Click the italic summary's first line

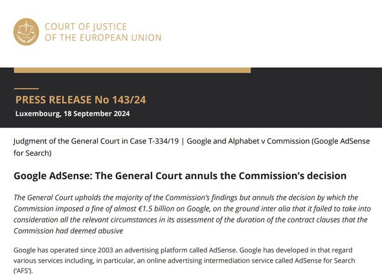tap(186, 197)
